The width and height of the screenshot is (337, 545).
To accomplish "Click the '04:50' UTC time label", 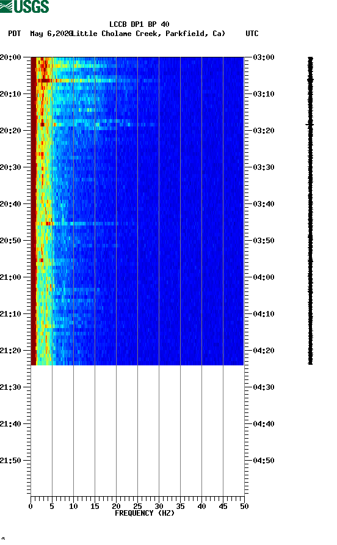I will click(264, 461).
